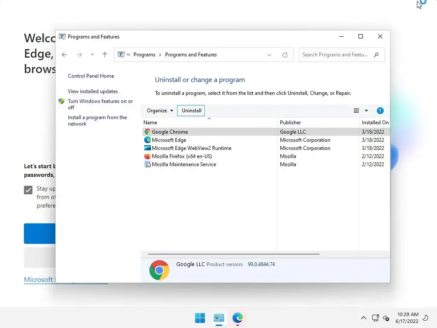Click 2/12/2022 date in Maintenance Service row
Image resolution: width=437 pixels, height=328 pixels.
point(373,164)
